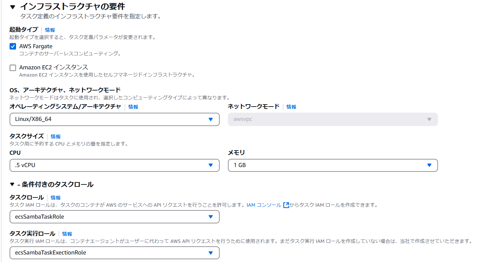This screenshot has height=262, width=492.
Task: Uncheck the AWS Fargate checkbox
Action: [x=13, y=46]
